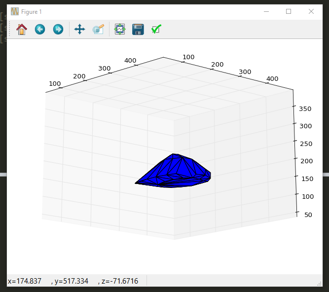Open the edit axis parameters checkmark
The width and height of the screenshot is (329, 292).
[x=156, y=29]
